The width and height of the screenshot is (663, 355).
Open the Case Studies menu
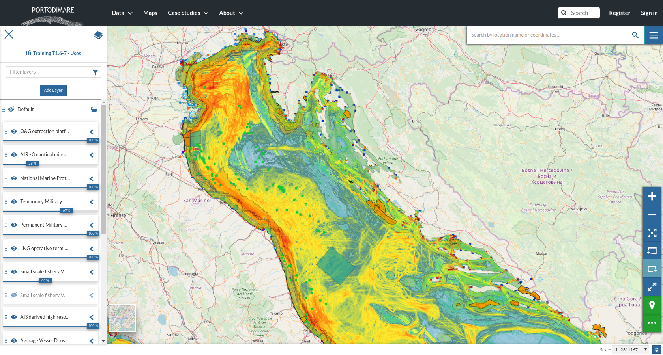pyautogui.click(x=188, y=13)
